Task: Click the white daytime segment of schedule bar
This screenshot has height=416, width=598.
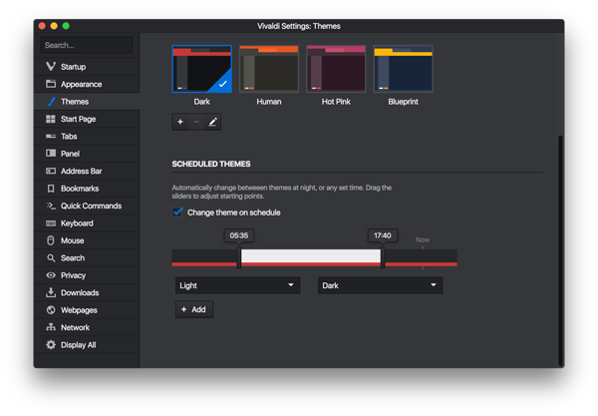Action: (311, 255)
